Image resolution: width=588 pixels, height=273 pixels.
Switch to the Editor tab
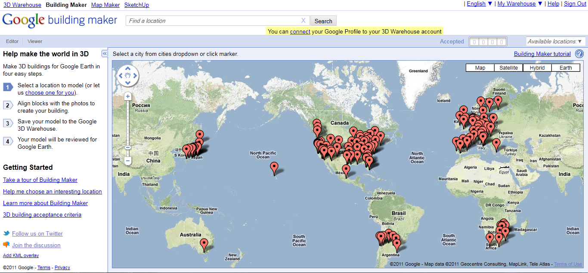coord(12,41)
